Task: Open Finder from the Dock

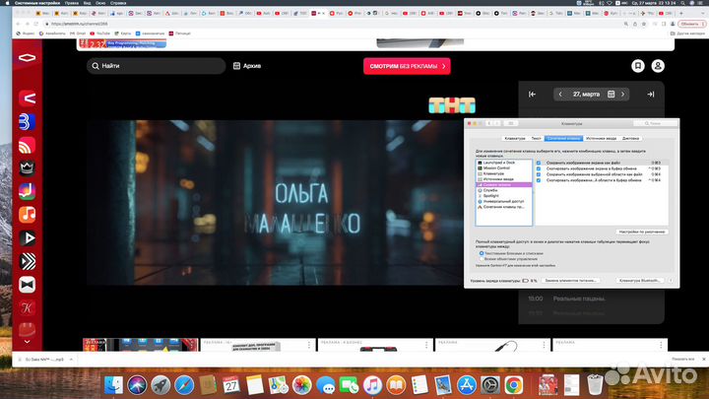Action: 113,385
